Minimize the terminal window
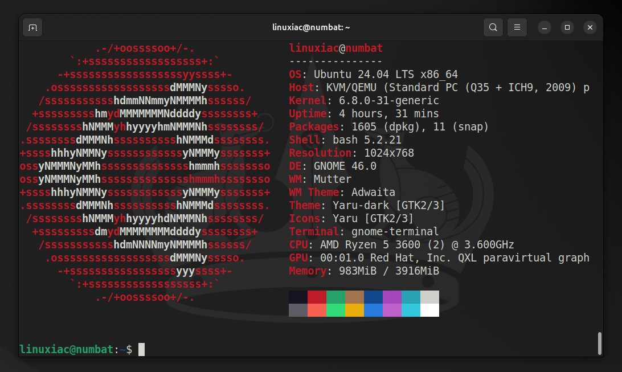622x372 pixels. coord(545,27)
